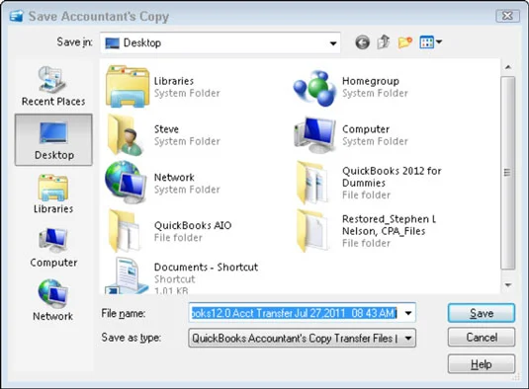
Task: Go up one folder level
Action: pyautogui.click(x=384, y=42)
